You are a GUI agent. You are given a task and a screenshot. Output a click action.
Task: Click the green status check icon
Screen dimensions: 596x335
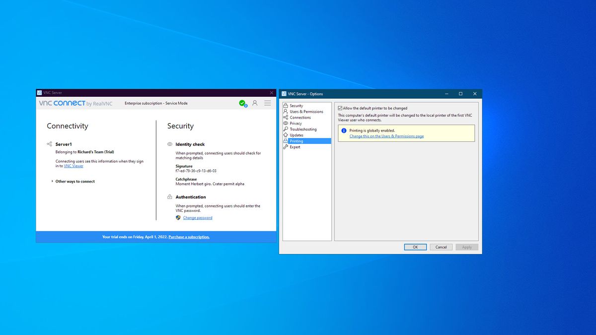[242, 103]
